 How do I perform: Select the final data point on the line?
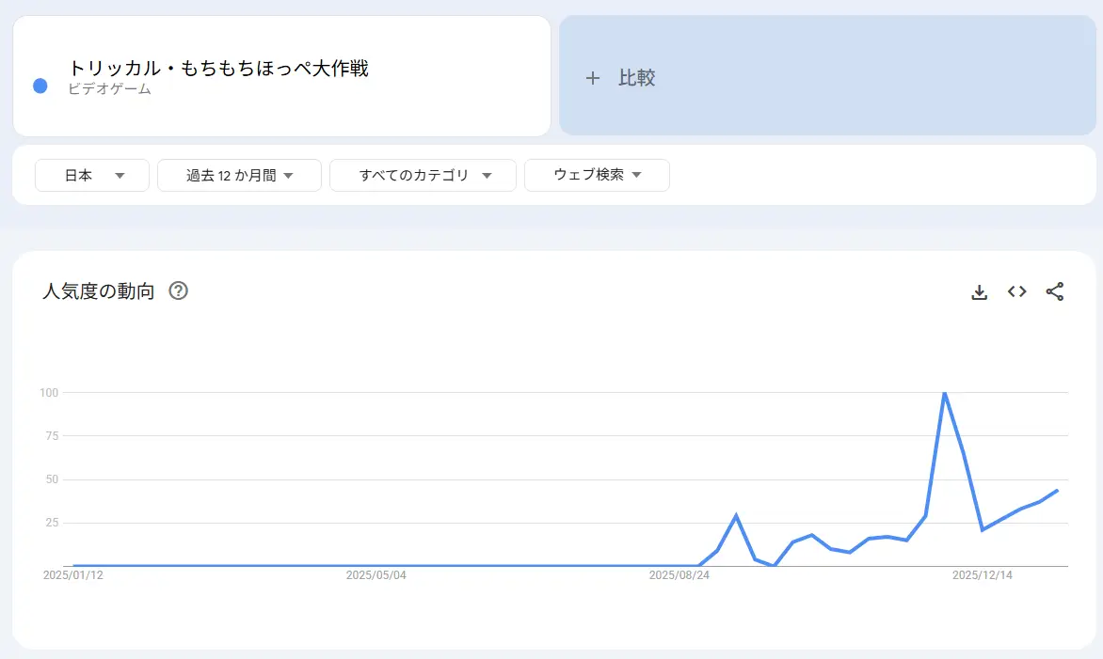pyautogui.click(x=1058, y=490)
